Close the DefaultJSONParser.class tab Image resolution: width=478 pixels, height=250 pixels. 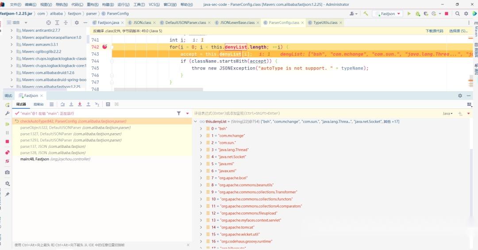(209, 23)
